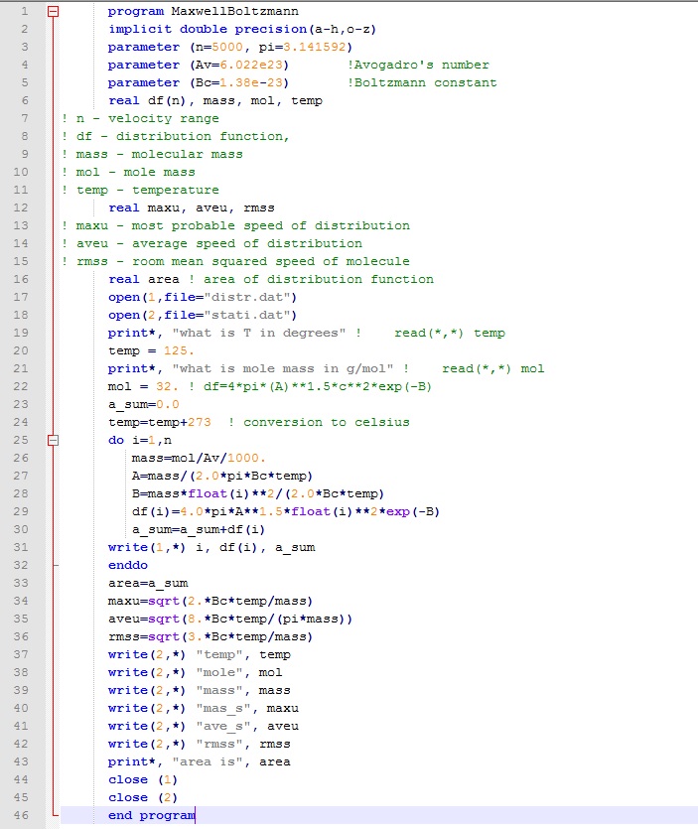Click 'real df(n), mass, mol, temp' line
The height and width of the screenshot is (829, 698).
click(215, 101)
